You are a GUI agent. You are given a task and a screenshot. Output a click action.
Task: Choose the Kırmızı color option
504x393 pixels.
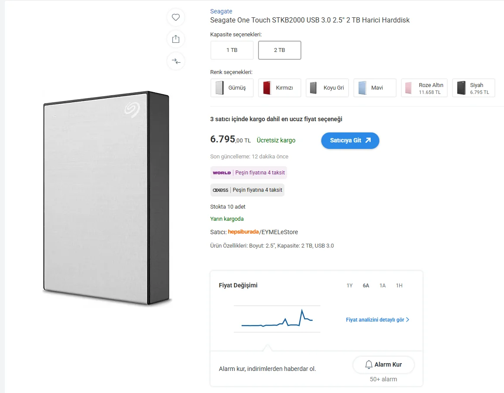coord(280,88)
